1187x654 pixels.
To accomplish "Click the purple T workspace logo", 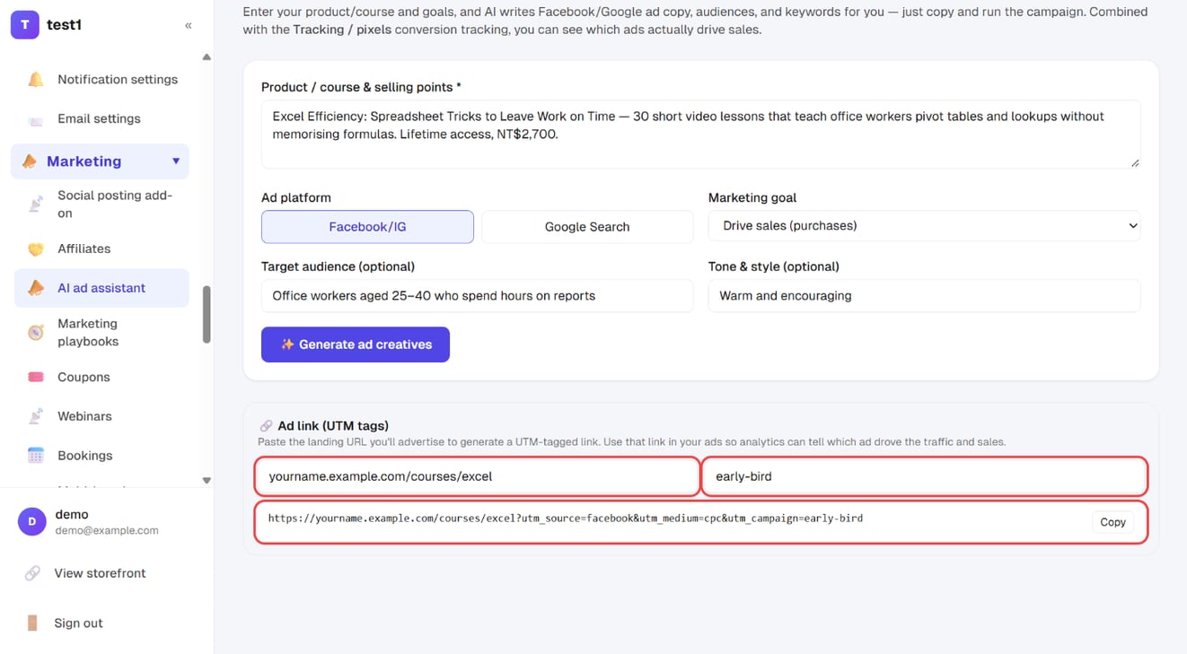I will coord(25,25).
